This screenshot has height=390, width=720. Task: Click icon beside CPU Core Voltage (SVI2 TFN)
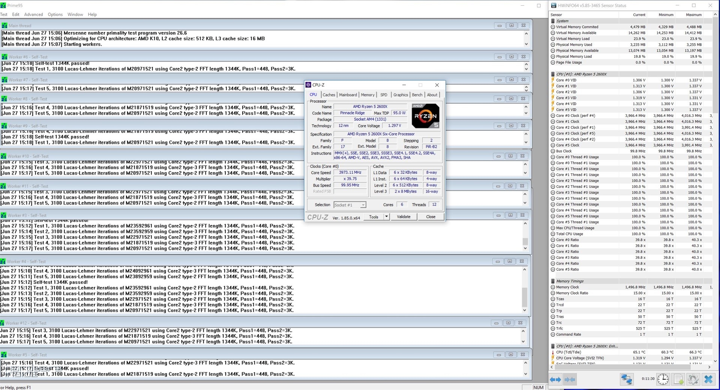pos(553,358)
